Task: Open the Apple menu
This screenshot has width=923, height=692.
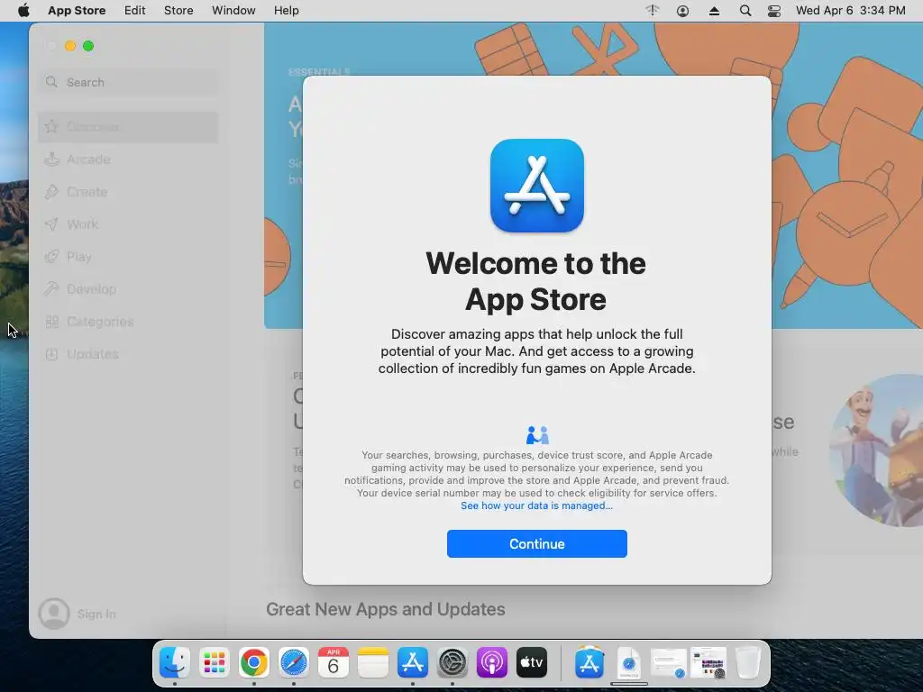Action: tap(23, 11)
